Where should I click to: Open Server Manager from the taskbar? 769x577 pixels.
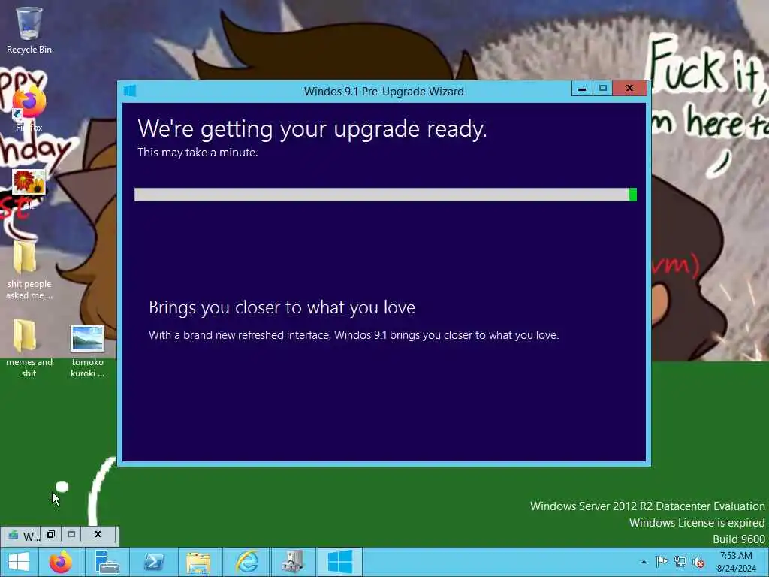pos(107,562)
